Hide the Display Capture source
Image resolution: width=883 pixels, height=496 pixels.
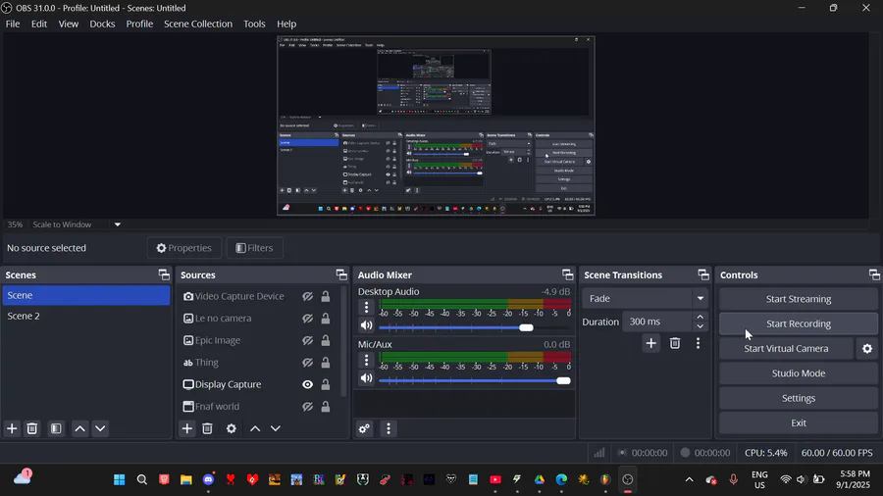[x=307, y=384]
